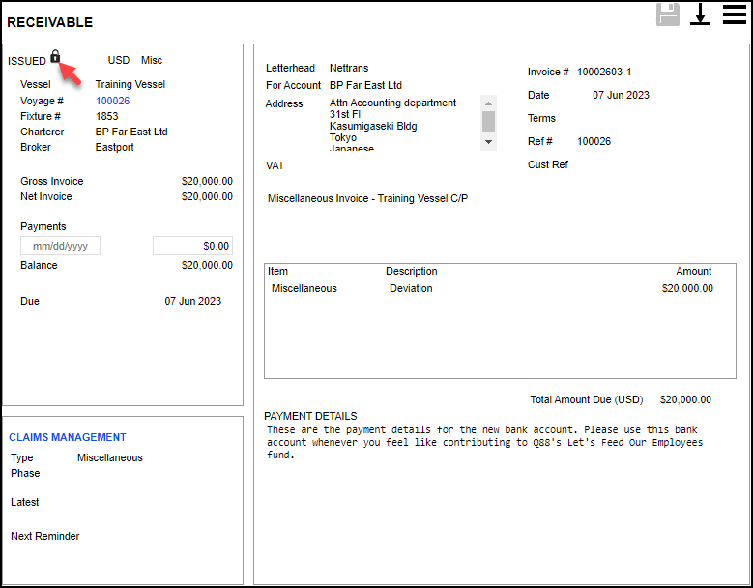Click the Fixture number 1853
Screen dimensions: 753x588
pos(107,116)
